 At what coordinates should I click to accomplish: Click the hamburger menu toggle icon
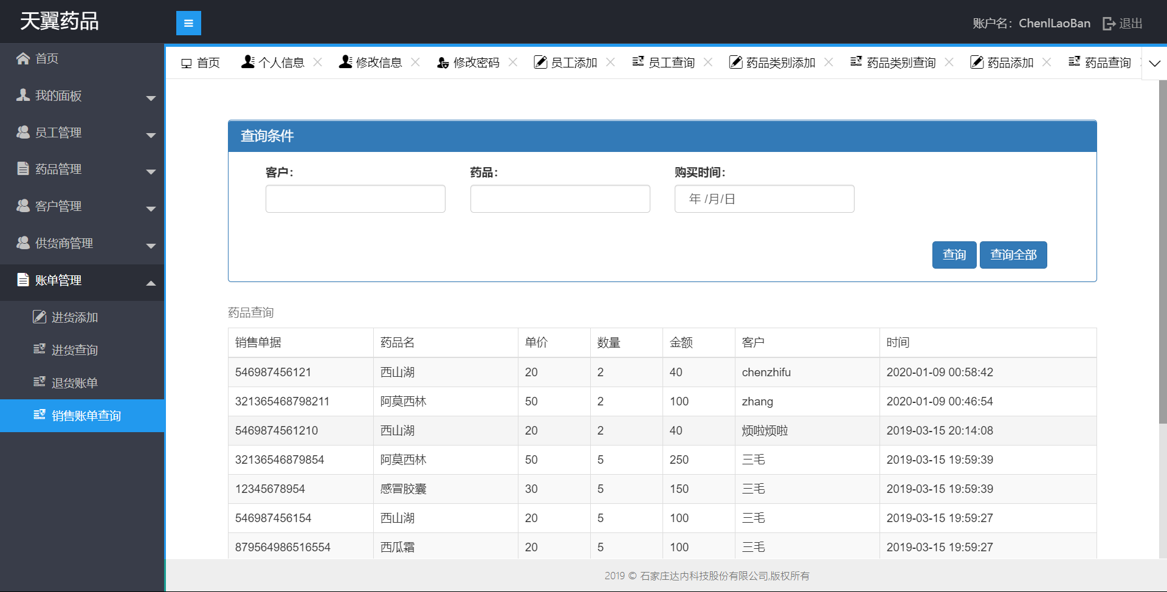click(x=188, y=23)
